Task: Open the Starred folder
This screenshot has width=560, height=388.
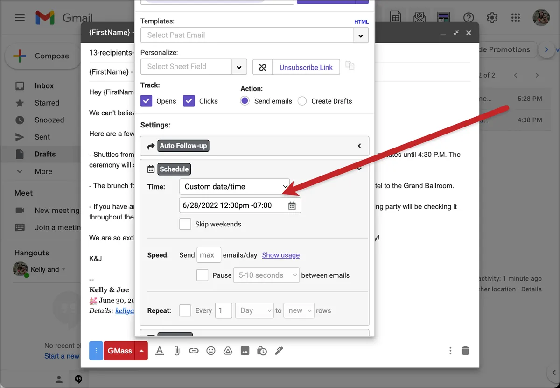Action: 47,103
